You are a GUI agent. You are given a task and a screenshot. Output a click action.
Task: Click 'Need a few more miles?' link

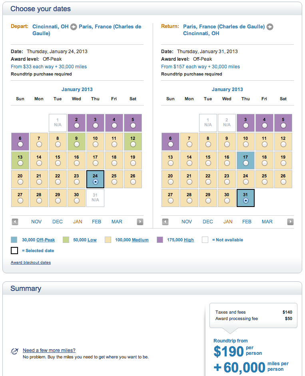49,350
